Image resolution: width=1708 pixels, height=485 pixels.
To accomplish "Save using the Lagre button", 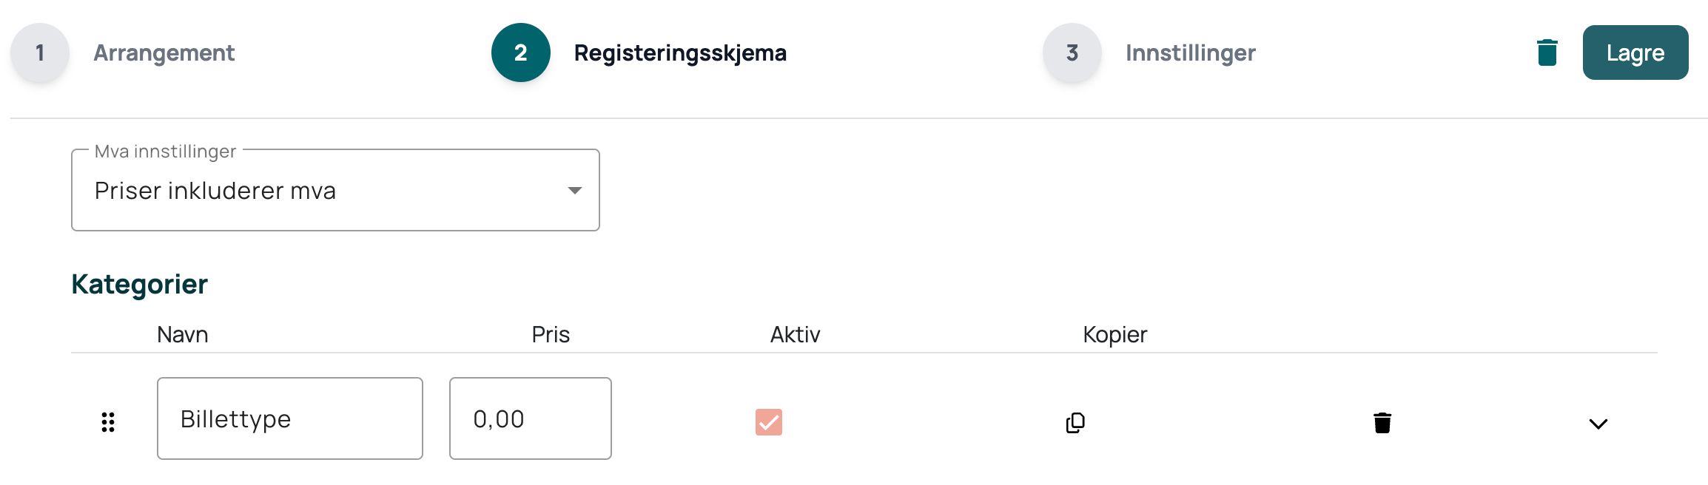I will tap(1635, 52).
